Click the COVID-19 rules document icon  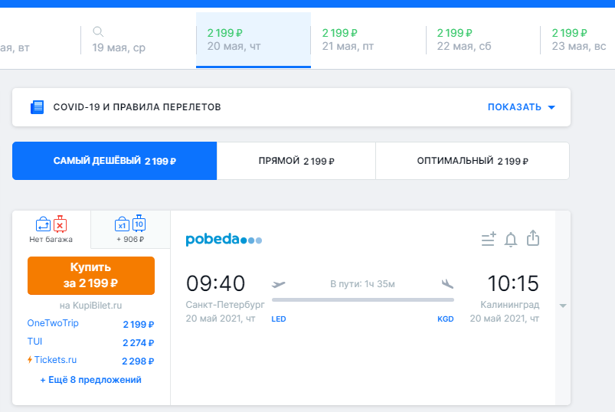coord(37,107)
